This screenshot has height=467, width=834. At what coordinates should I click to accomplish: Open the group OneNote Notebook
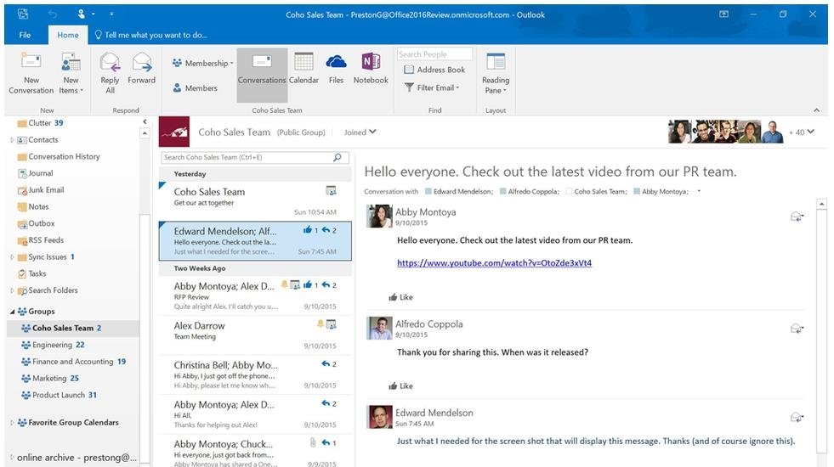pos(371,63)
